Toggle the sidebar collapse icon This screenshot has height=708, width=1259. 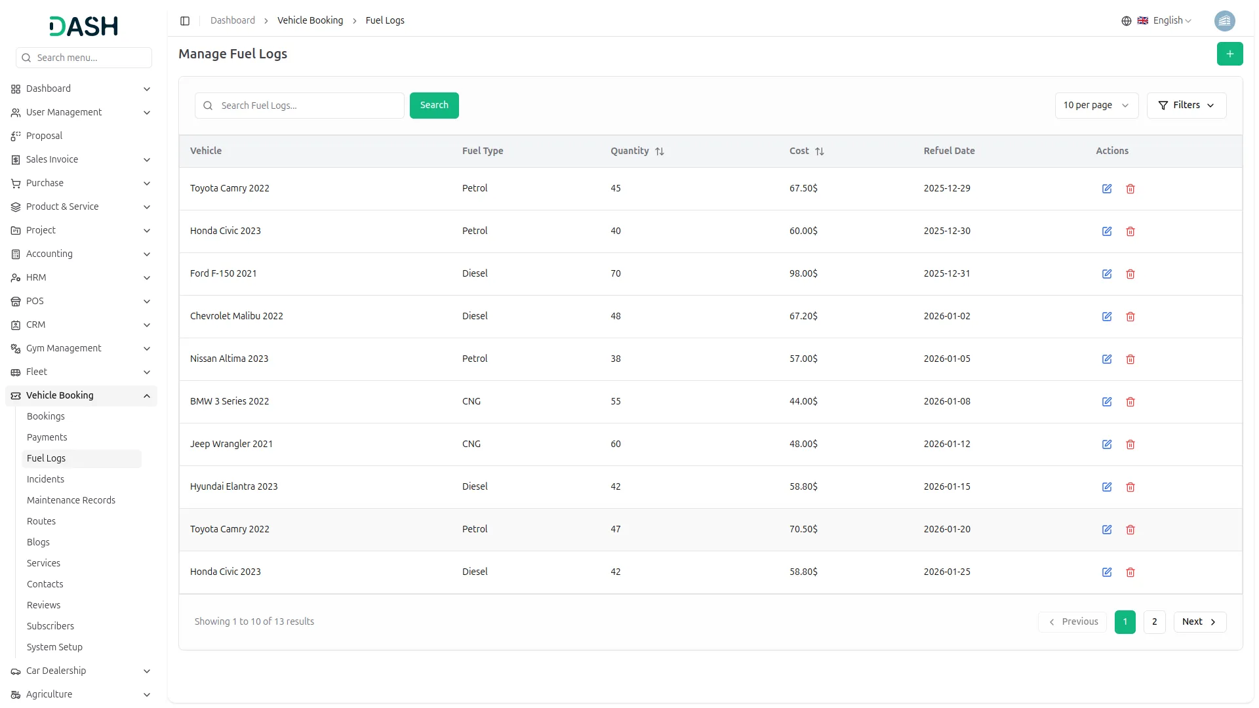[185, 21]
